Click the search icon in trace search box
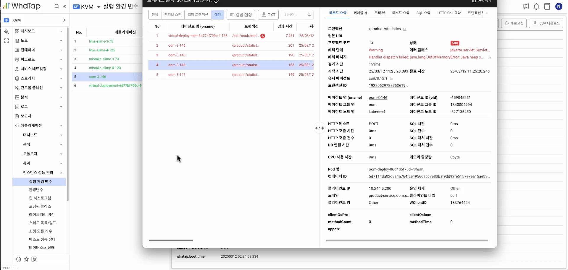The image size is (568, 270). (309, 15)
